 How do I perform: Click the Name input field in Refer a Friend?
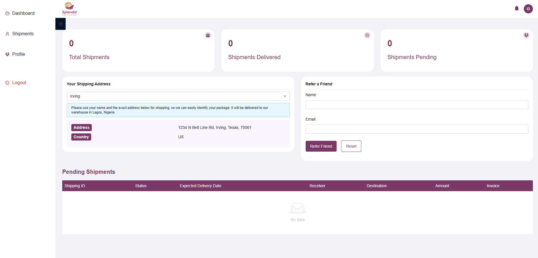[x=417, y=105]
